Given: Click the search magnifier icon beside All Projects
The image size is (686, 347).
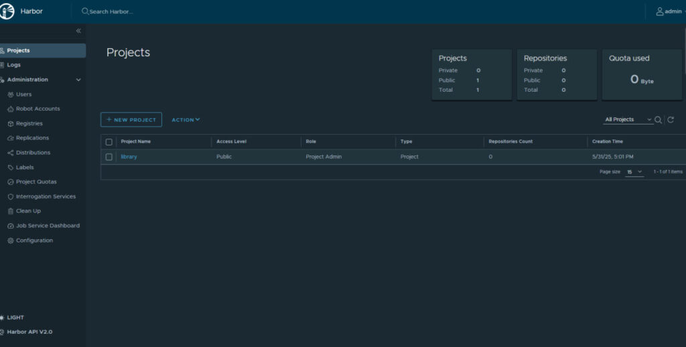Looking at the screenshot, I should 658,120.
